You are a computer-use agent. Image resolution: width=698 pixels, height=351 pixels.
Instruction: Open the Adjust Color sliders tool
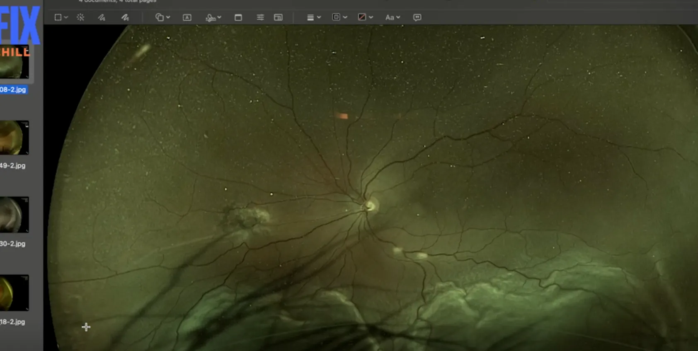click(260, 17)
